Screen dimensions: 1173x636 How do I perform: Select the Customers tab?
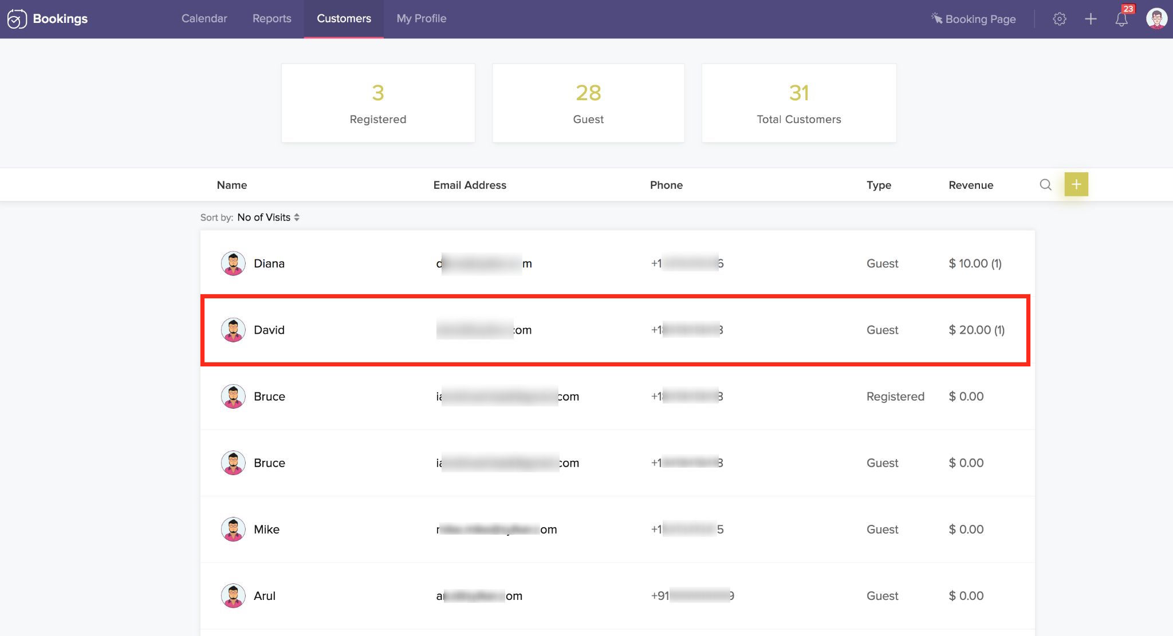(x=344, y=18)
